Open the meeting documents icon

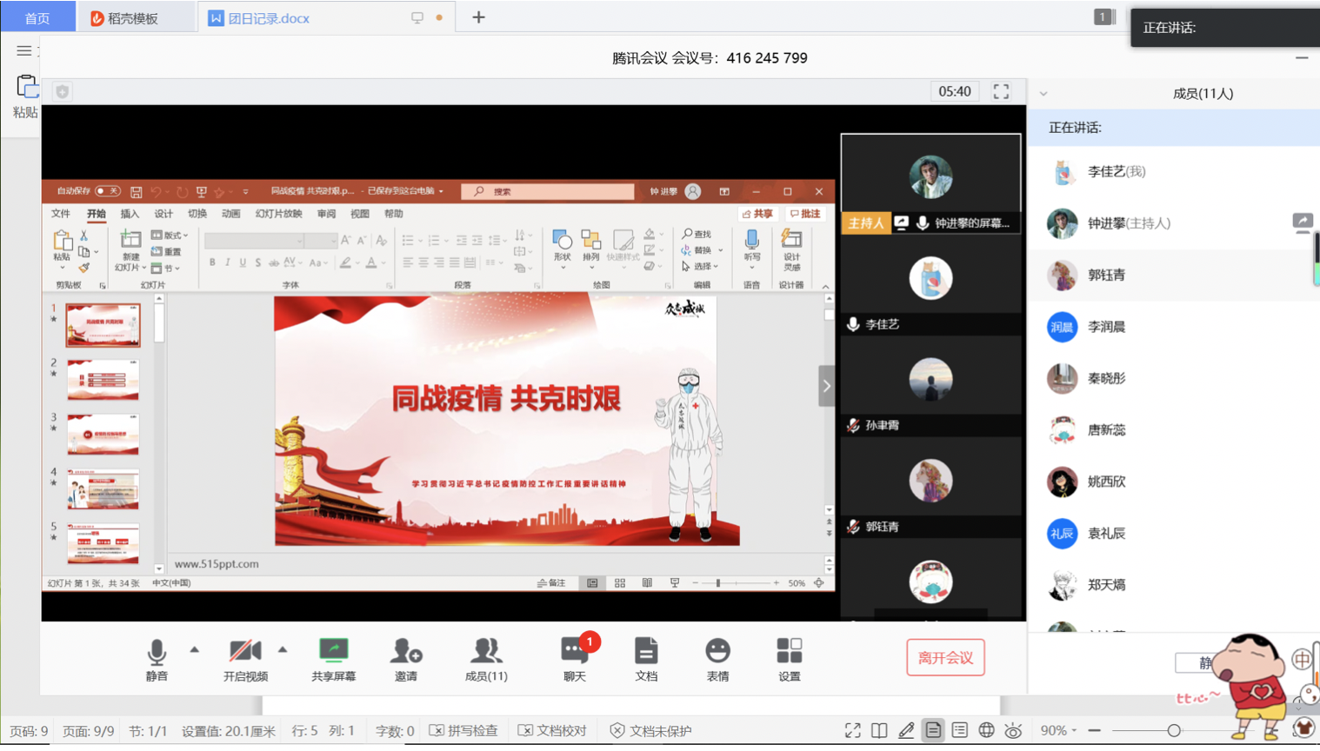tap(646, 652)
